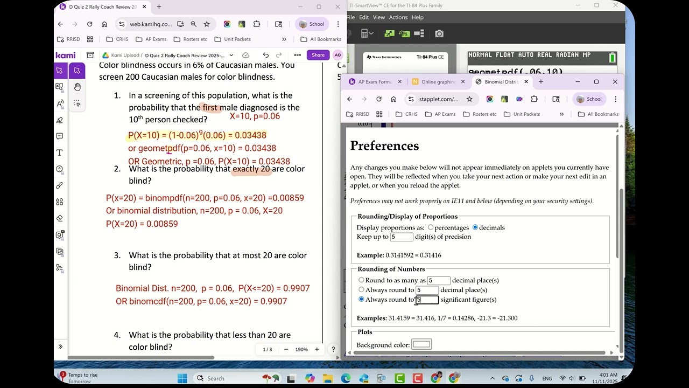The image size is (689, 388).
Task: Show hidden system tray icons
Action: 493,378
